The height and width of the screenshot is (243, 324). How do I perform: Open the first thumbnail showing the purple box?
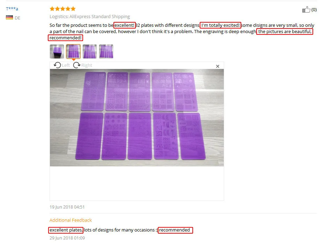pyautogui.click(x=57, y=52)
